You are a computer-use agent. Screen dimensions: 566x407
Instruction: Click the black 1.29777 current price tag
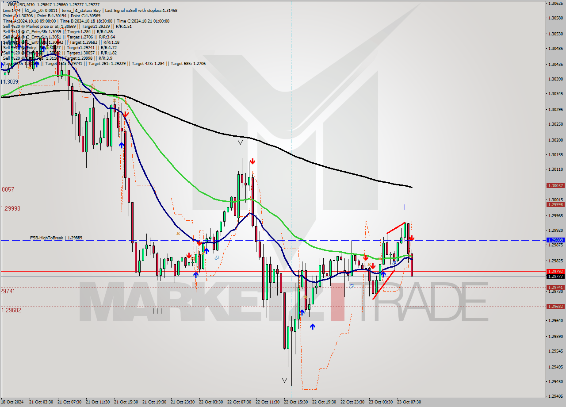(x=555, y=276)
